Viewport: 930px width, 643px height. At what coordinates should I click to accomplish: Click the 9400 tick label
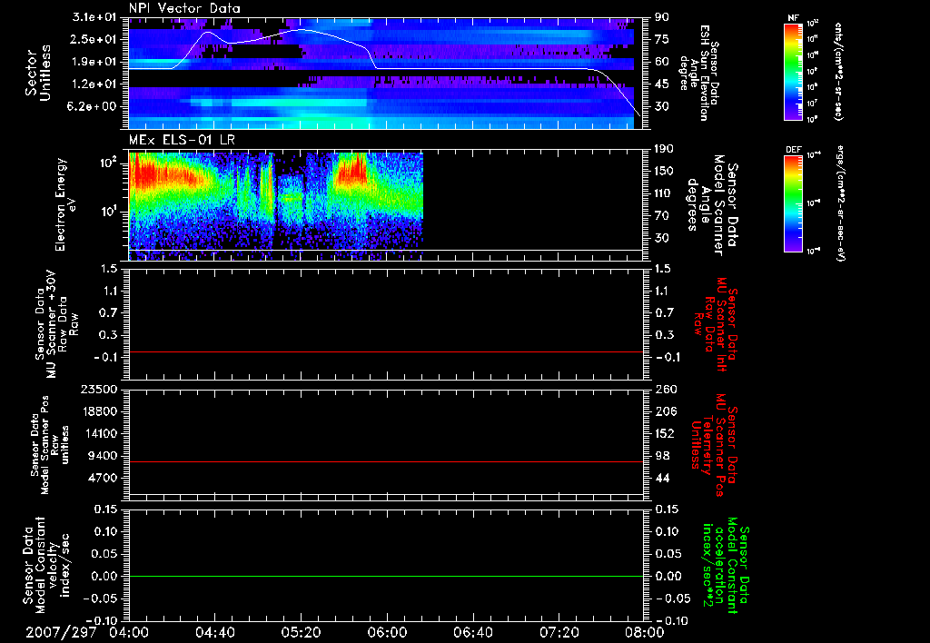pos(104,456)
